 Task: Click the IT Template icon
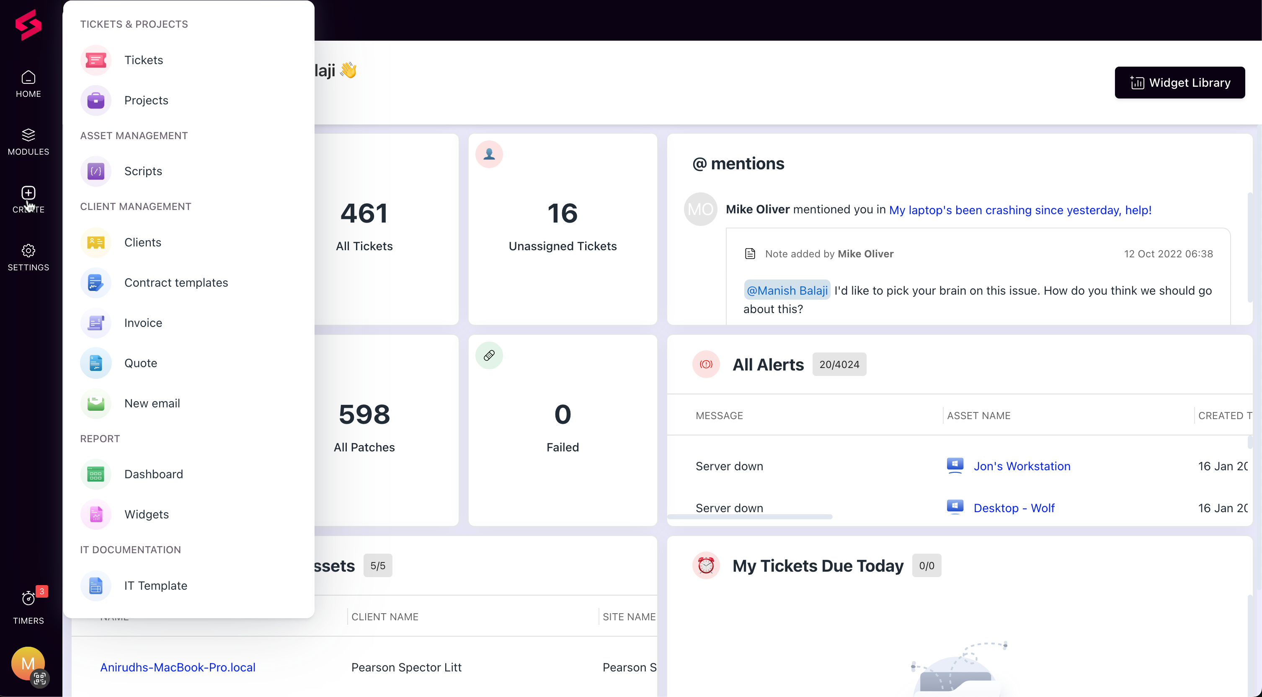click(x=95, y=585)
